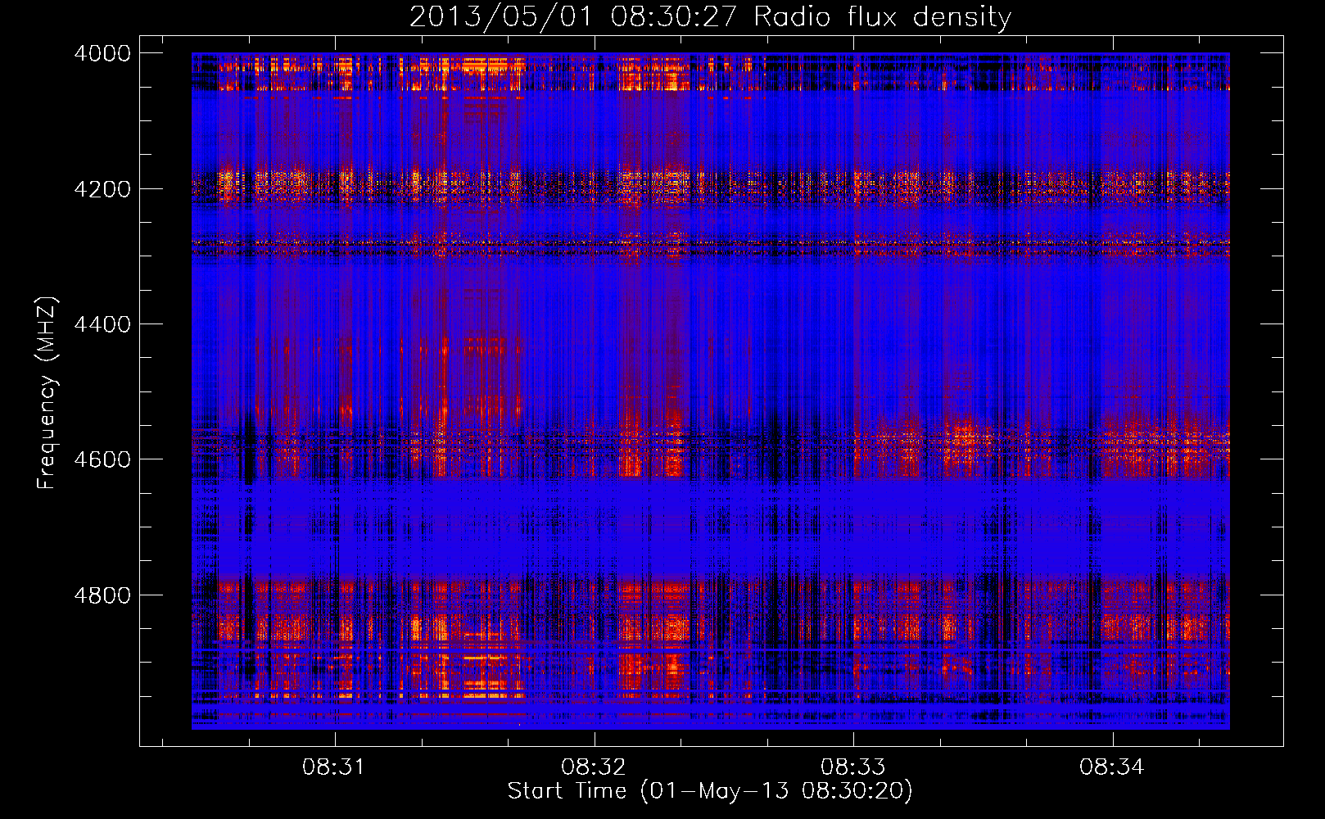Click the '08:34' time axis label
This screenshot has height=819, width=1325.
pos(1111,767)
